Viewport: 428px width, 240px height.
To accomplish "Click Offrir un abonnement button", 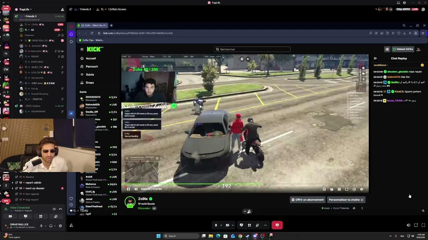I will 308,200.
